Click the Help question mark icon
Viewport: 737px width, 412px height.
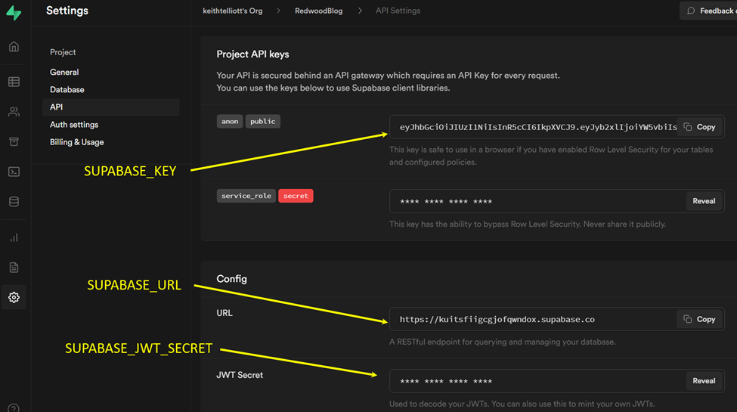[14, 407]
